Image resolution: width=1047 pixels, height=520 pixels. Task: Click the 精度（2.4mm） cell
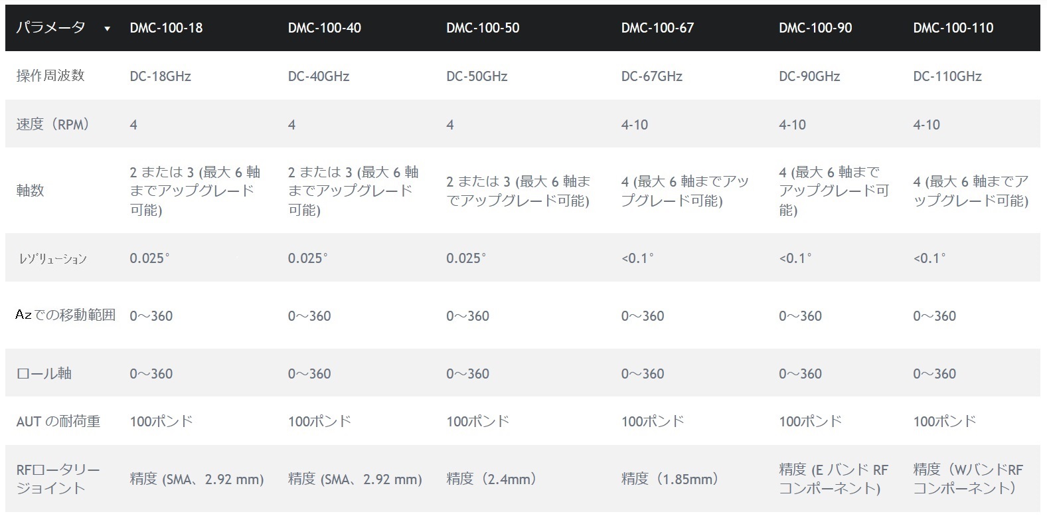click(491, 479)
